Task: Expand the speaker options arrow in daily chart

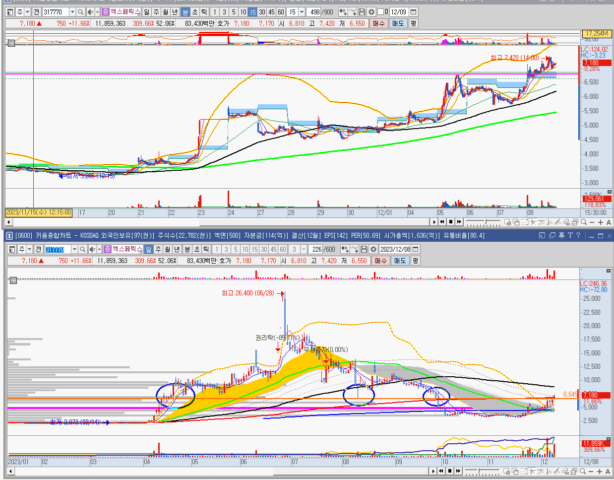Action: [x=99, y=249]
